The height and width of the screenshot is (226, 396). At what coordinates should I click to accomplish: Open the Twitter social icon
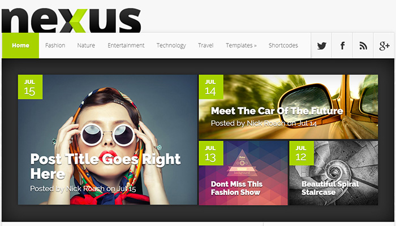[x=321, y=46]
